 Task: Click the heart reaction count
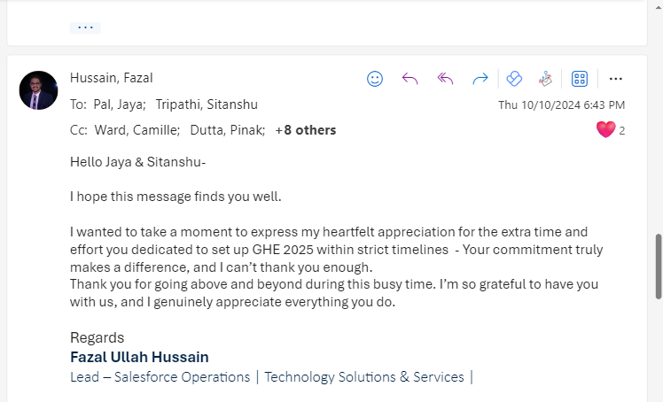[621, 131]
